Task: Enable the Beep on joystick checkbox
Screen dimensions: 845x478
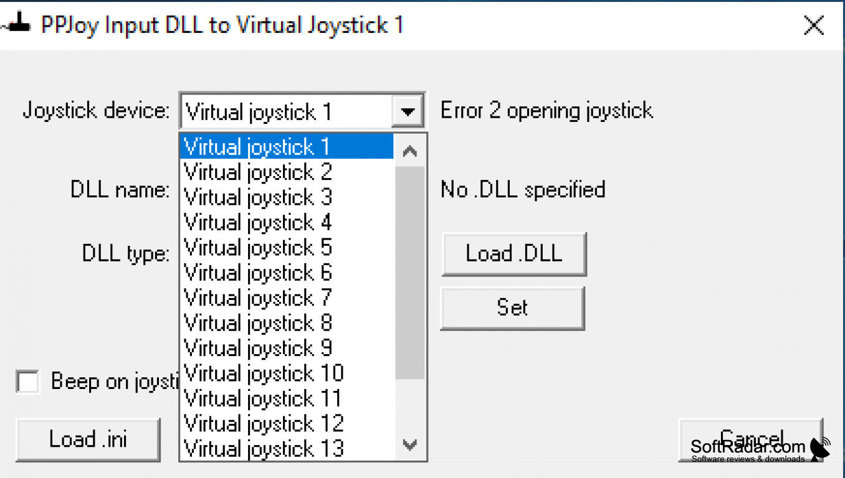Action: (28, 382)
